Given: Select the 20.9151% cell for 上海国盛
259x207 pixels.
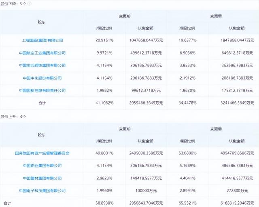Looking at the screenshot, I should 104,40.
